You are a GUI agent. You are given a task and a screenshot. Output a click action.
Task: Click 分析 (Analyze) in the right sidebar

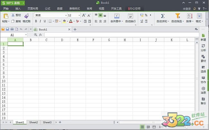tap(203, 48)
